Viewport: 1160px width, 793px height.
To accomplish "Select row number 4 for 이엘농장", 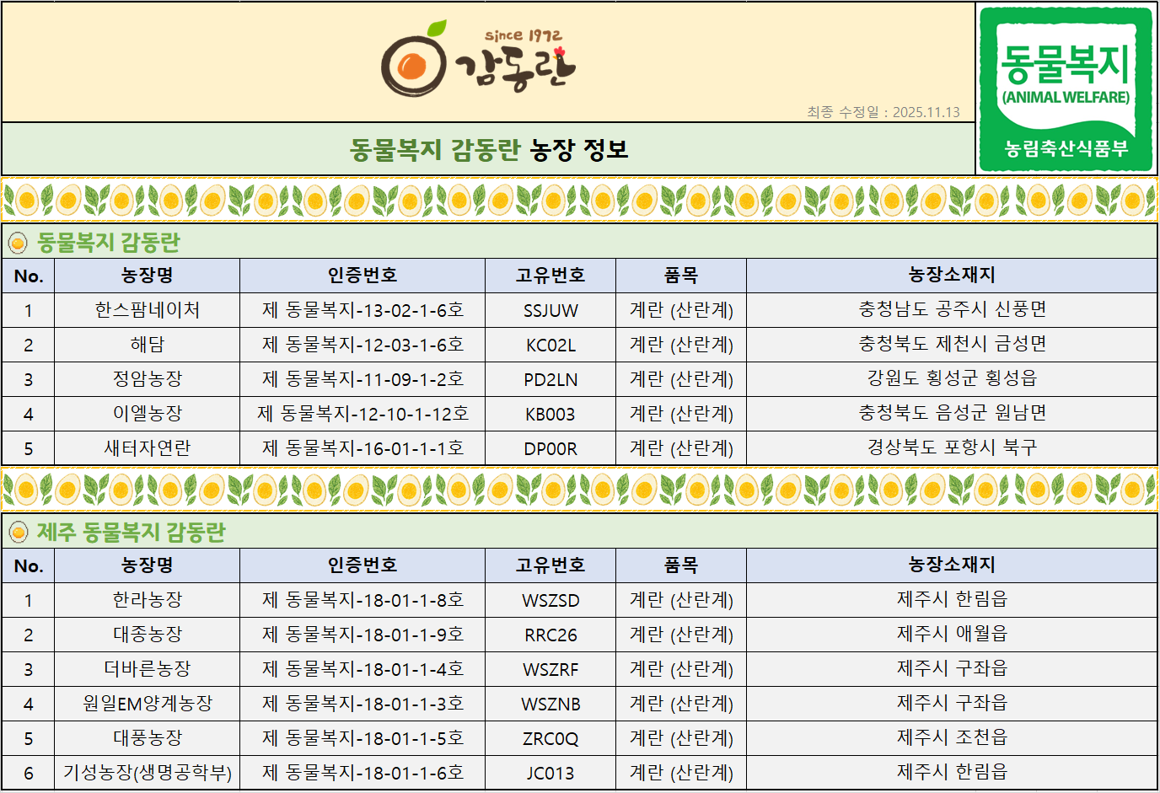I will (x=28, y=413).
